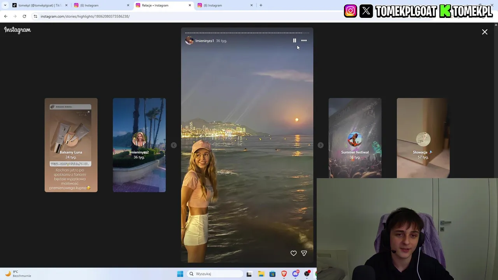
Task: Click the browser forward arrow
Action: coord(15,16)
